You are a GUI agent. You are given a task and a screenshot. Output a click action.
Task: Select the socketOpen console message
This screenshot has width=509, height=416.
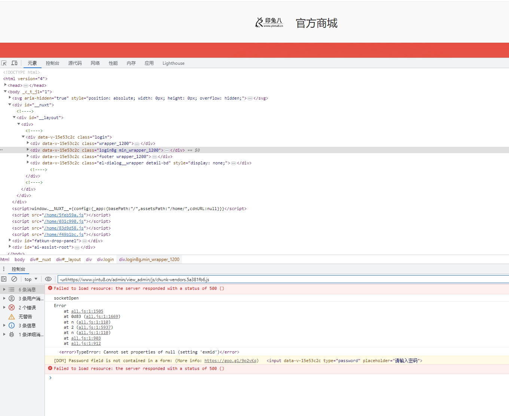tap(66, 298)
